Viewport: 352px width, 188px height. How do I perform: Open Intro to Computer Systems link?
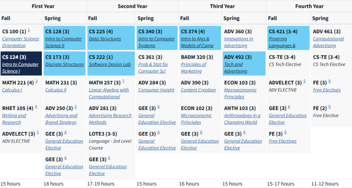tap(157, 42)
